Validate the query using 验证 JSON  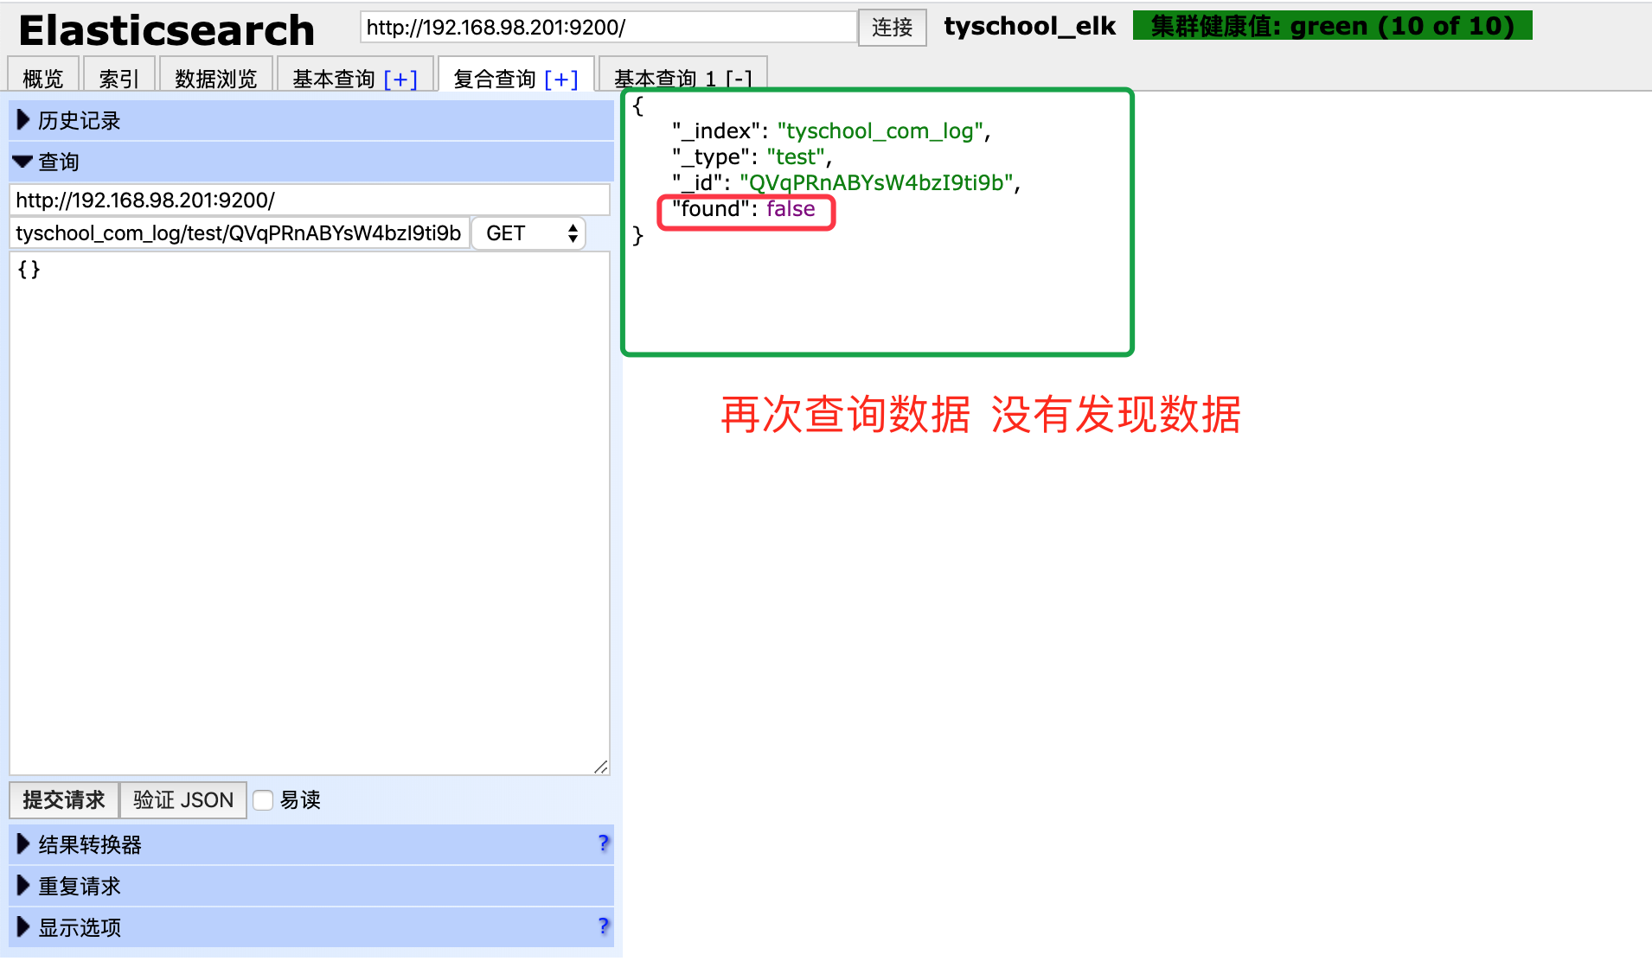[x=182, y=800]
